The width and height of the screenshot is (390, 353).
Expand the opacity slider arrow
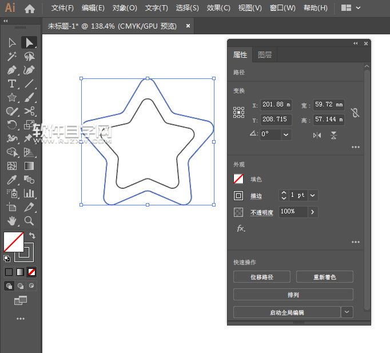pos(312,212)
